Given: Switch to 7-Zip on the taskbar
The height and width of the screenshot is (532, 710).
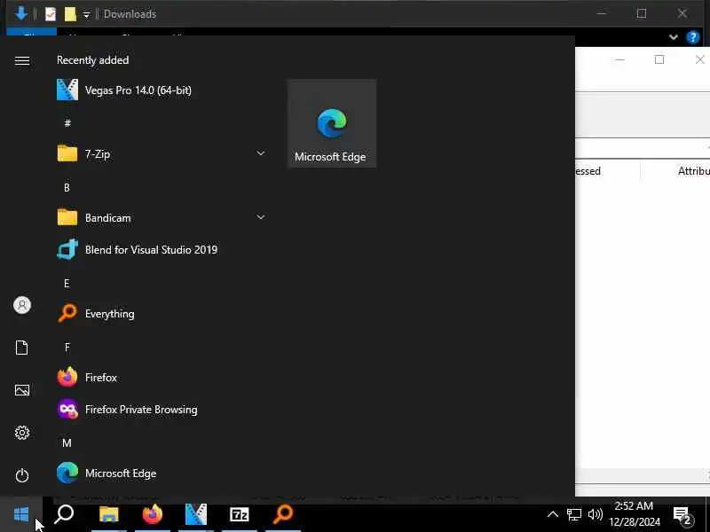Looking at the screenshot, I should tap(240, 514).
